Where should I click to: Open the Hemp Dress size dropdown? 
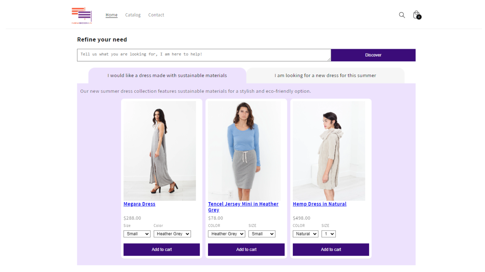pyautogui.click(x=329, y=234)
